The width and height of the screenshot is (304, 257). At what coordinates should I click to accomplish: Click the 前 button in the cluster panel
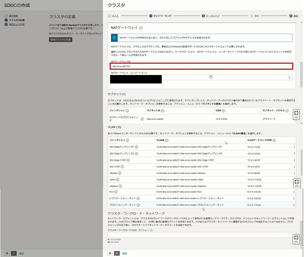coord(110,253)
